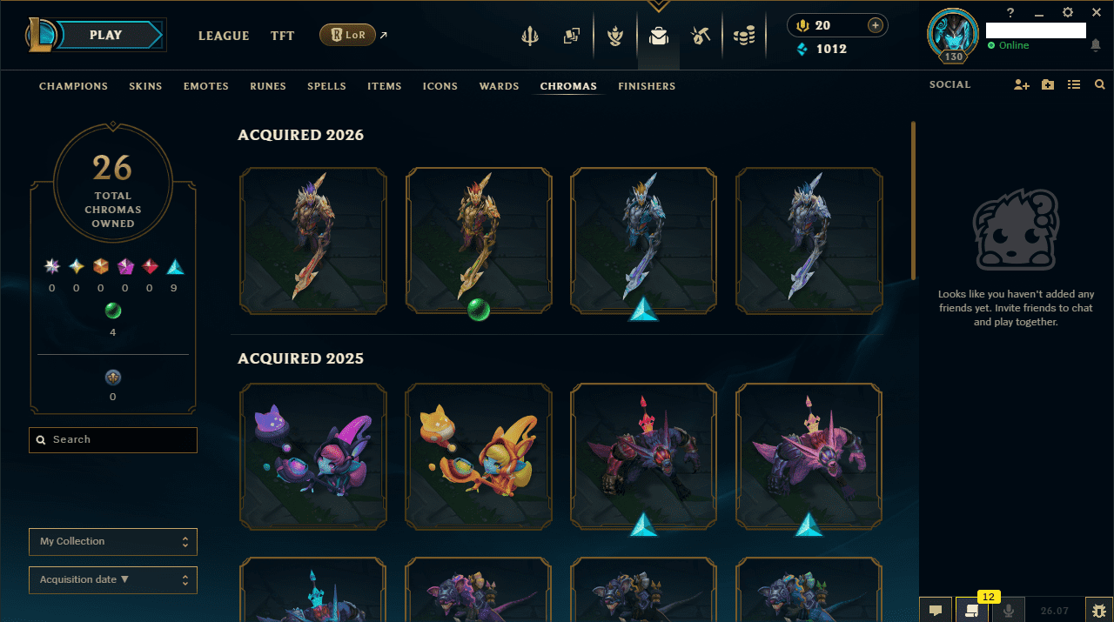Open the notifications bell icon

pos(1096,45)
